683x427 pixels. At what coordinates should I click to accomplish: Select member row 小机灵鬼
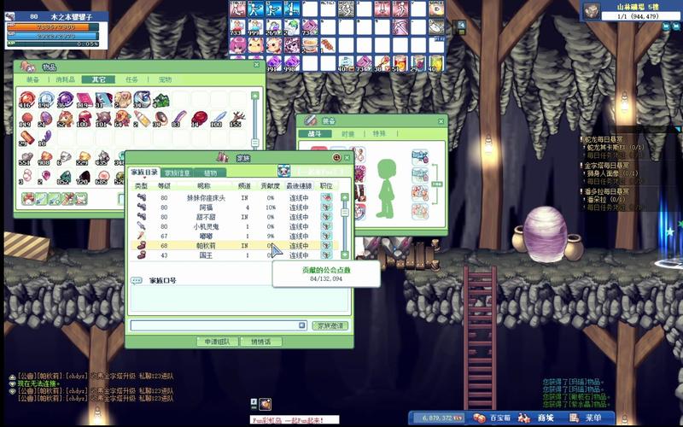point(234,226)
